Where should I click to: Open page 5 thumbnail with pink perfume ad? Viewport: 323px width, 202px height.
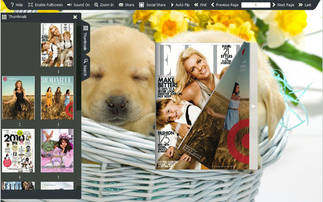click(57, 151)
